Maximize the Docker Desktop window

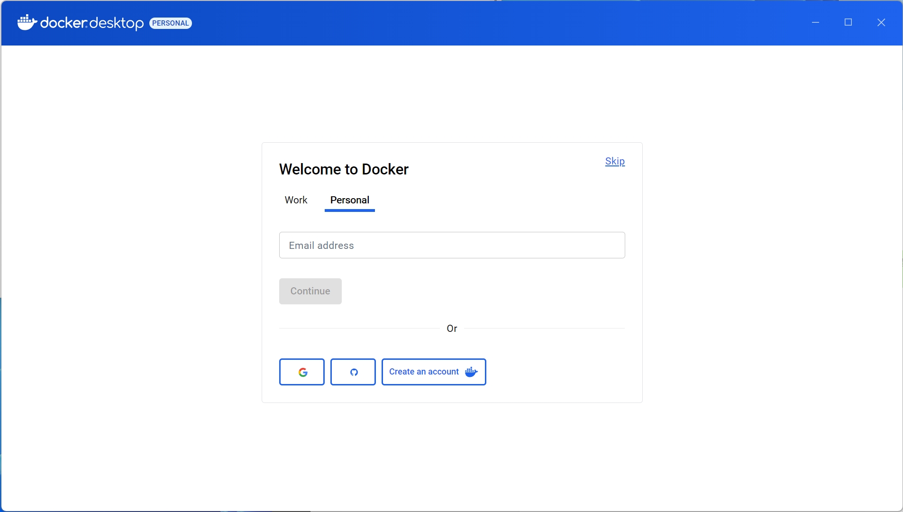tap(848, 22)
